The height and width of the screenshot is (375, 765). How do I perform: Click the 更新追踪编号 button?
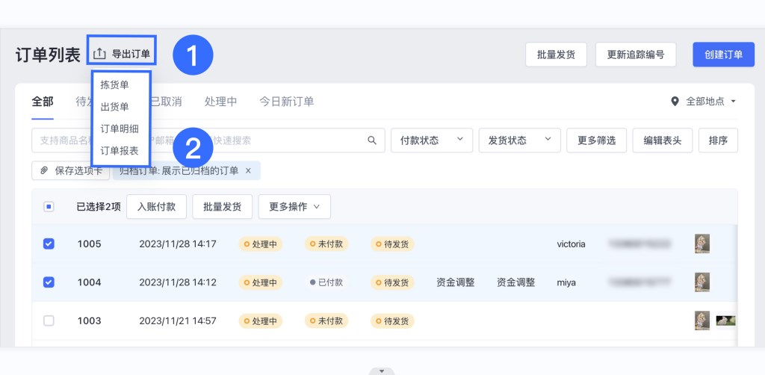pyautogui.click(x=635, y=55)
